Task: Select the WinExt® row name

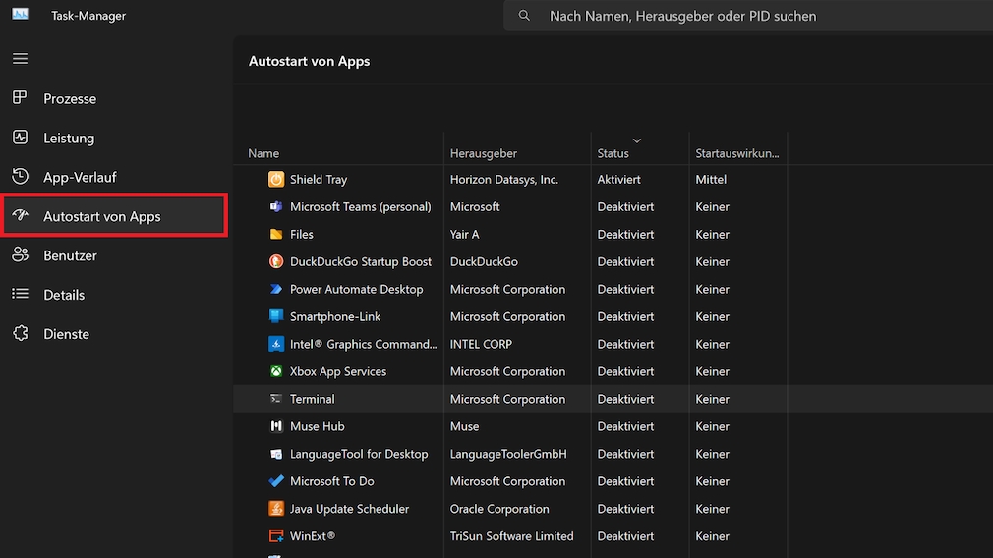Action: pos(313,535)
